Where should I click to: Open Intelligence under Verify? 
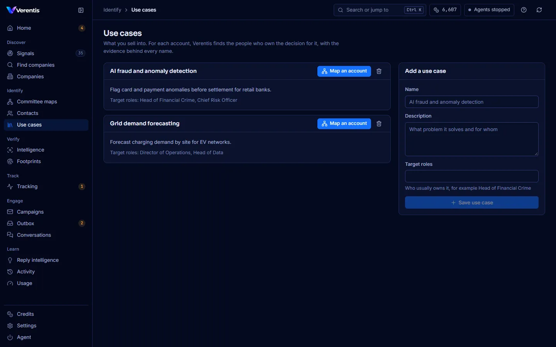click(46, 150)
